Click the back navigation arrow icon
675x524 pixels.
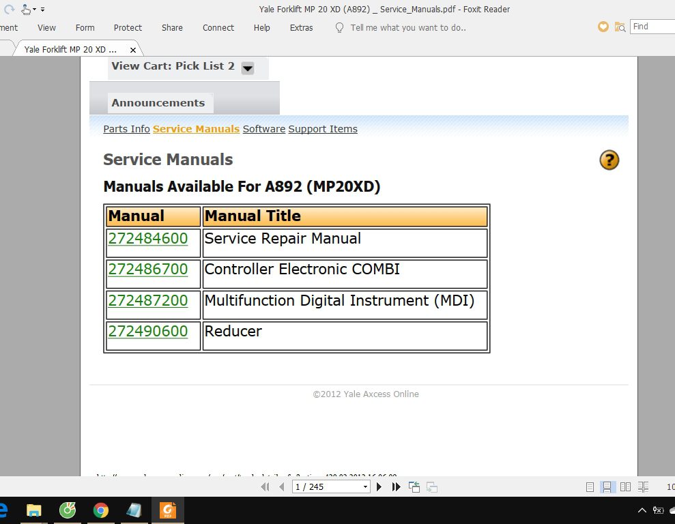pyautogui.click(x=281, y=486)
